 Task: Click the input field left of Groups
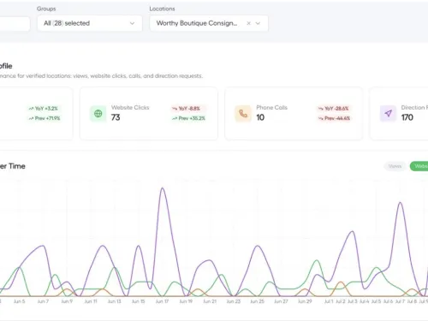[x=15, y=23]
